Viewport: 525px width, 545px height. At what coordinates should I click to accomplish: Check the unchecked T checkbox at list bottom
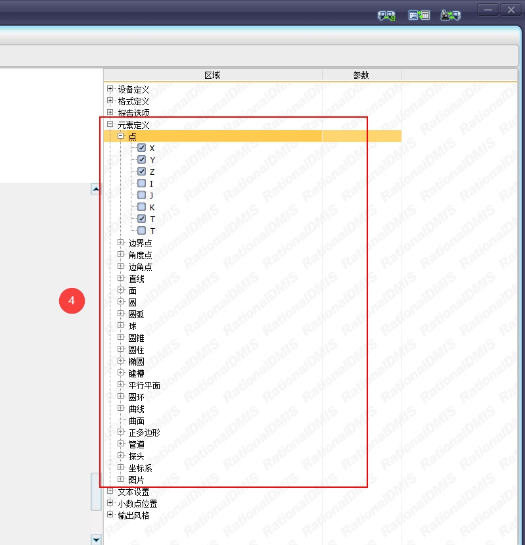pyautogui.click(x=141, y=231)
